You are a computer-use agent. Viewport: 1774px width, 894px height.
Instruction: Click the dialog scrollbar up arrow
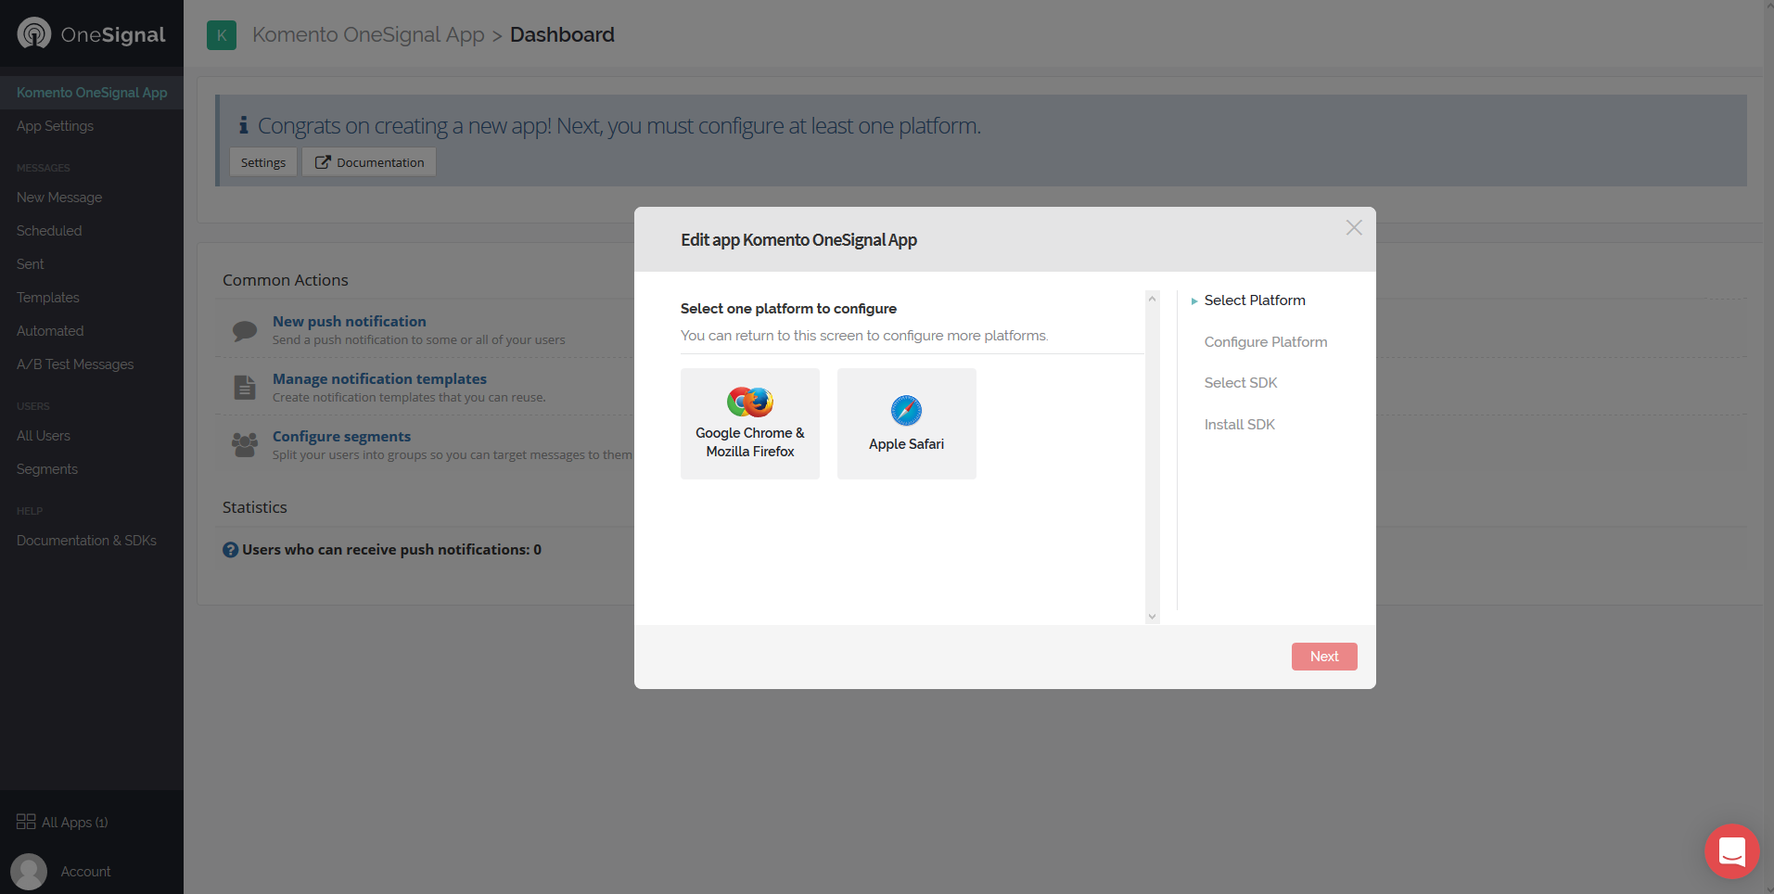point(1153,299)
